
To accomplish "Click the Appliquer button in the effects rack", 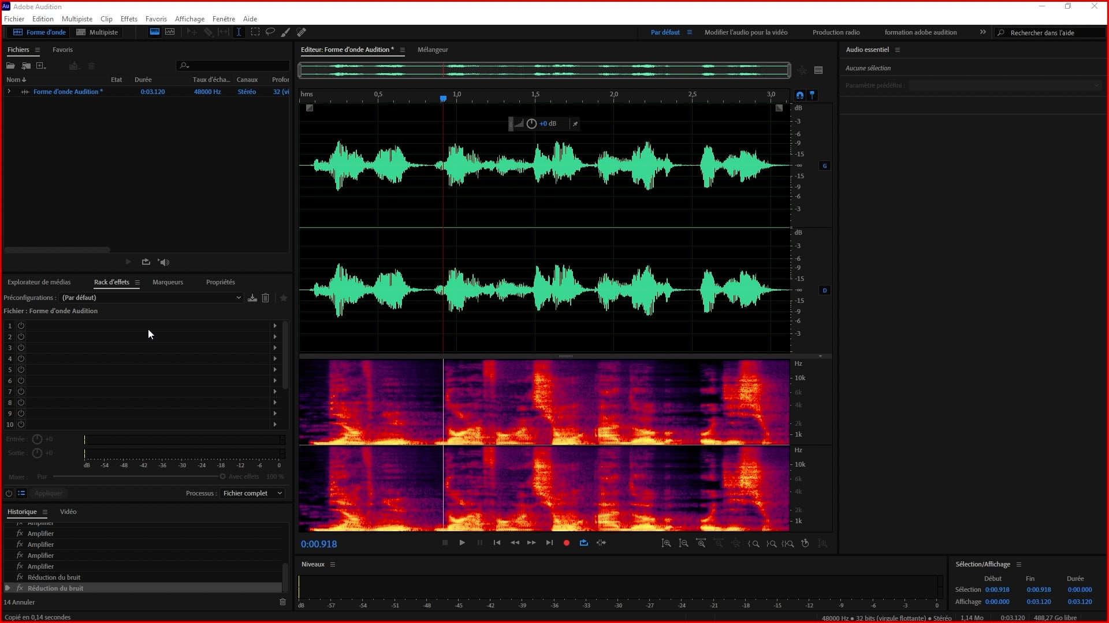I will [50, 493].
